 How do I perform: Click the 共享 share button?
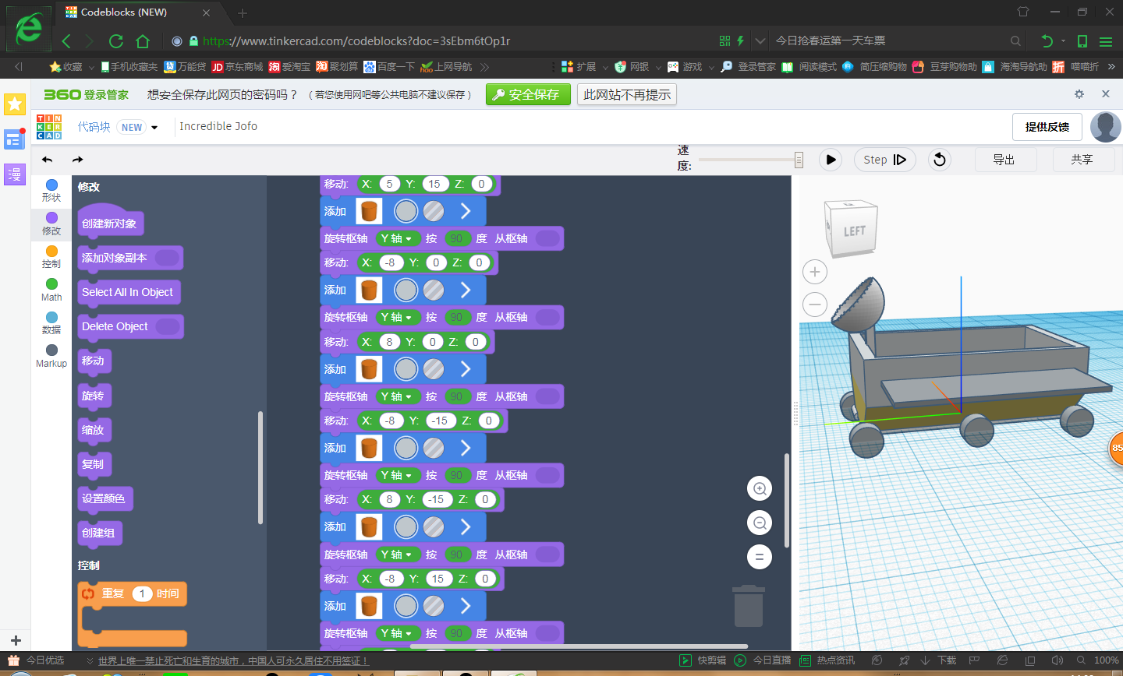coord(1082,160)
